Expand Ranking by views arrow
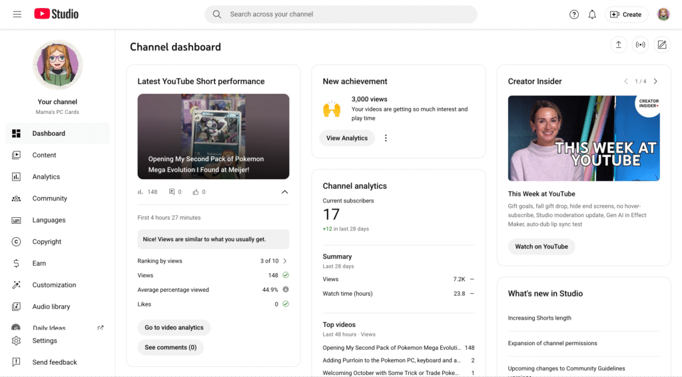This screenshot has height=377, width=682. tap(285, 261)
